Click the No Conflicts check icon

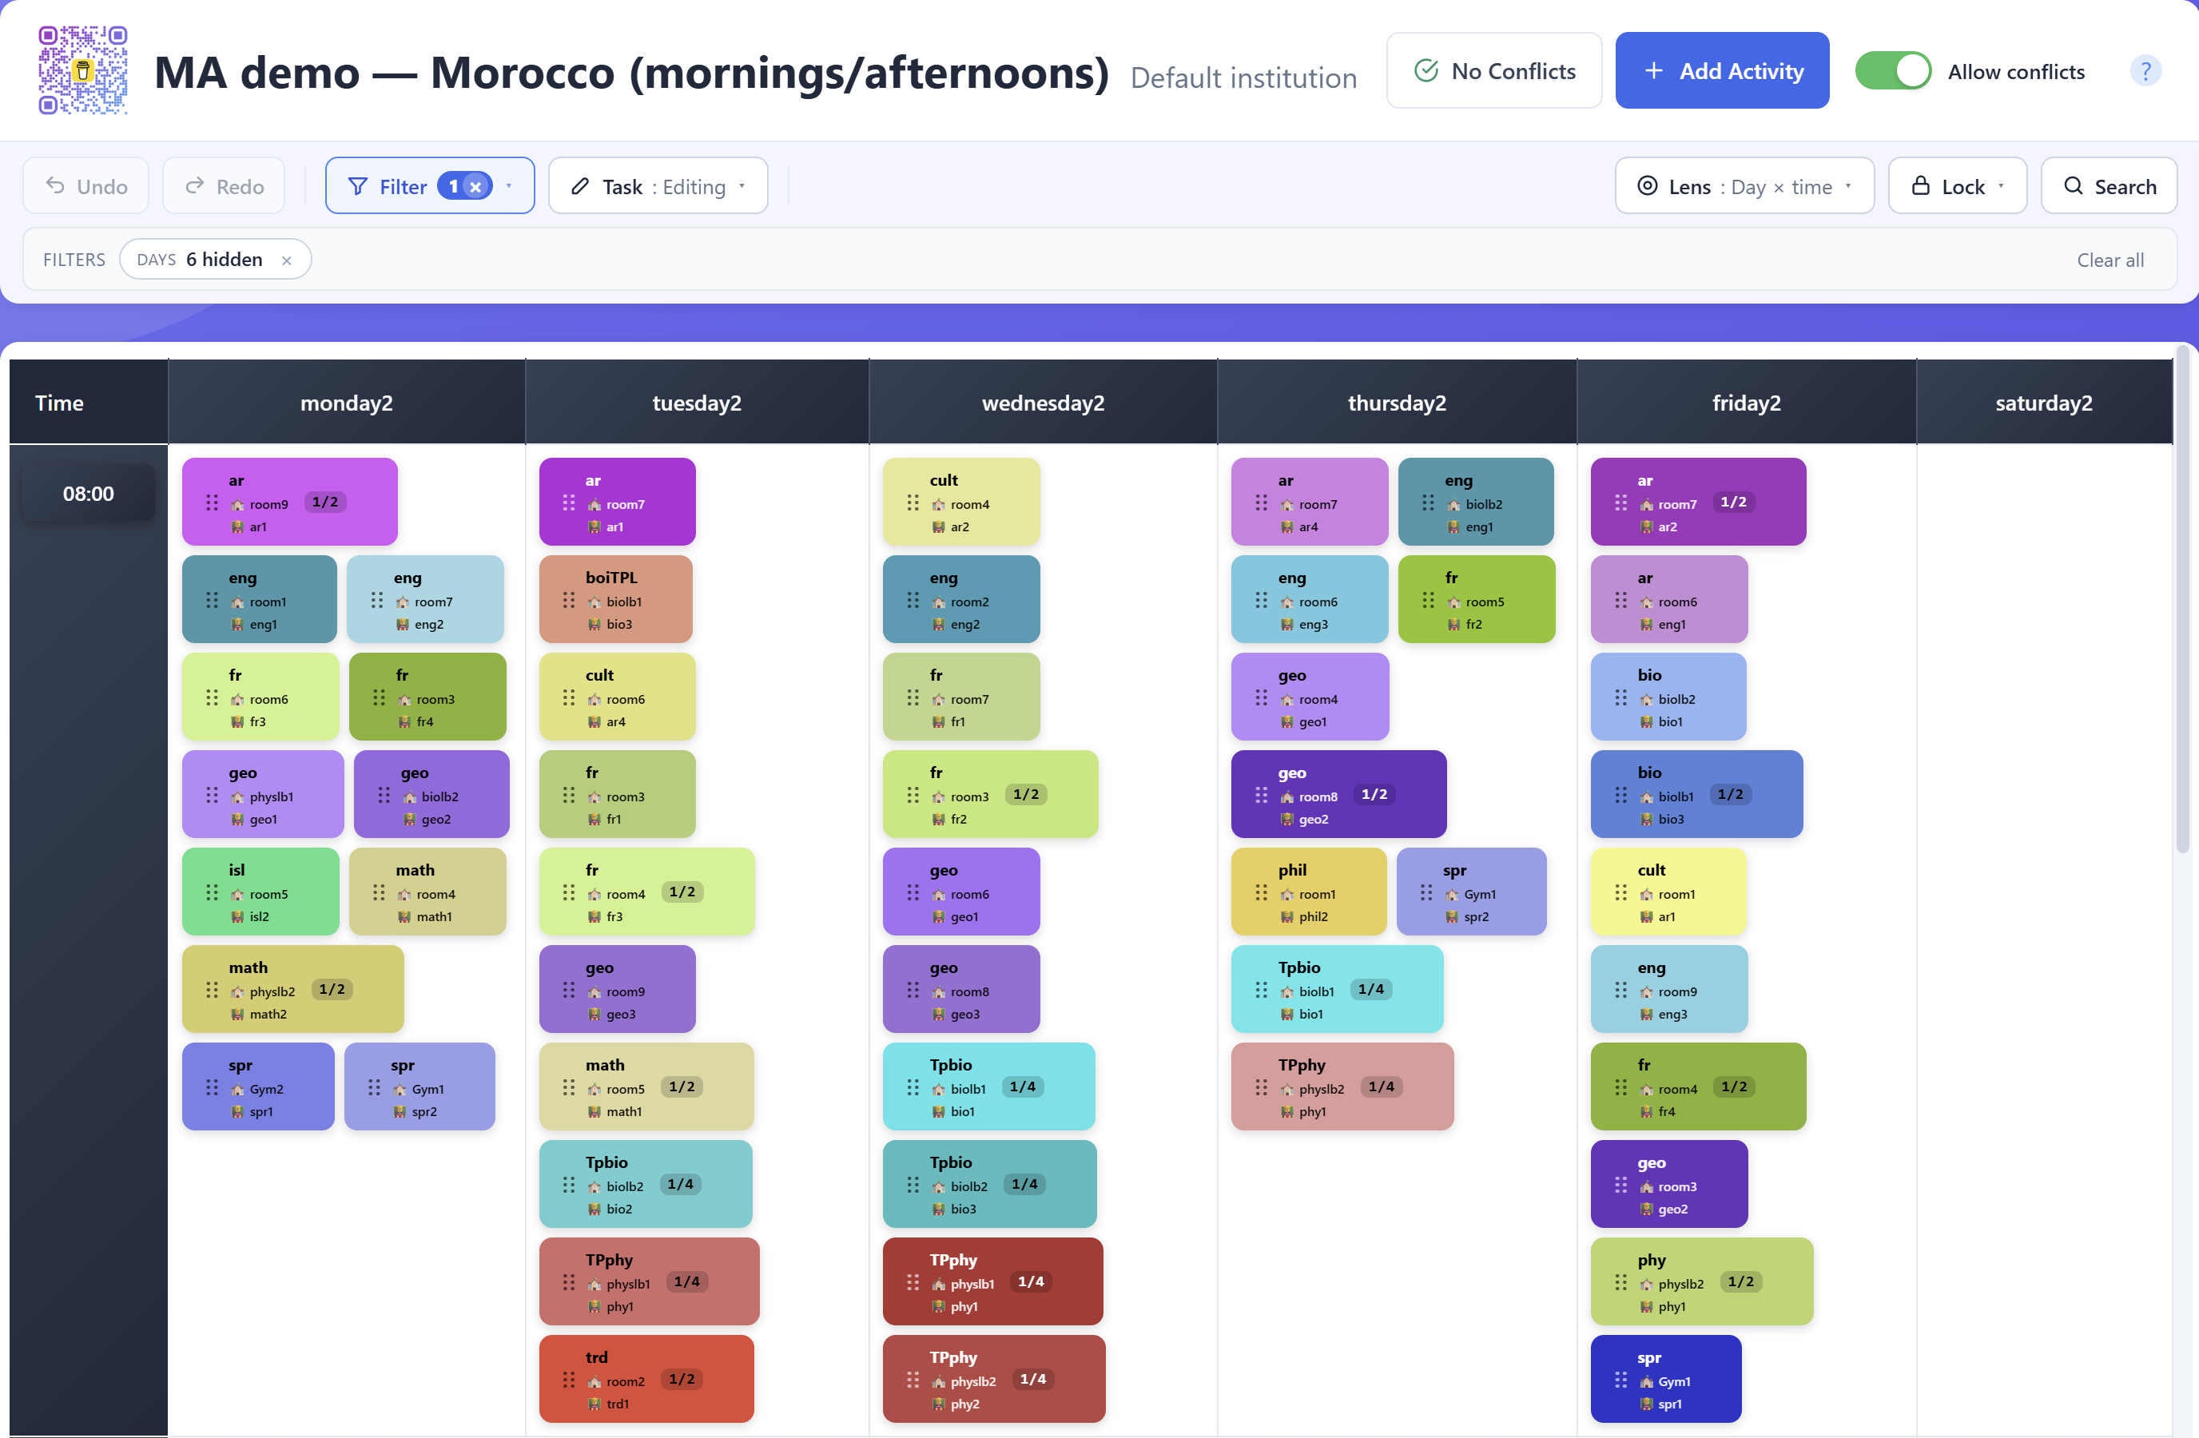[x=1426, y=71]
